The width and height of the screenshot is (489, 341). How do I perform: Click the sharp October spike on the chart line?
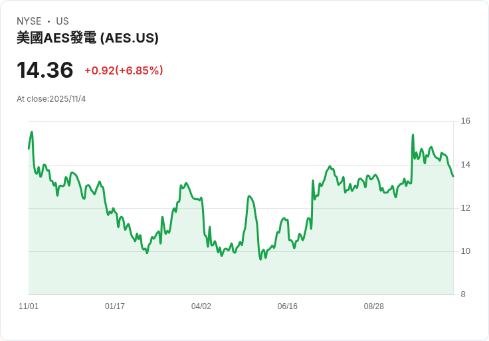coord(413,135)
